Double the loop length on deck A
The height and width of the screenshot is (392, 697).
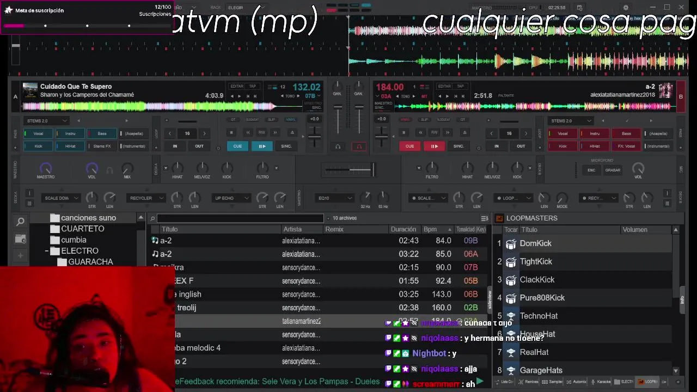pyautogui.click(x=204, y=133)
